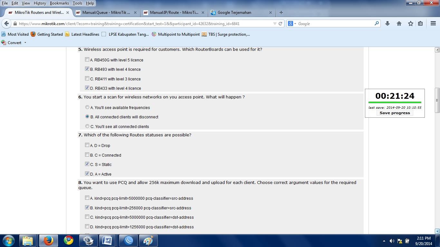The image size is (440, 247).
Task: Uncheck C. S = Static
Action: coord(87,164)
